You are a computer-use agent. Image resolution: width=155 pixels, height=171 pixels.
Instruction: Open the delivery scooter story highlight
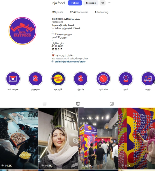point(148,79)
